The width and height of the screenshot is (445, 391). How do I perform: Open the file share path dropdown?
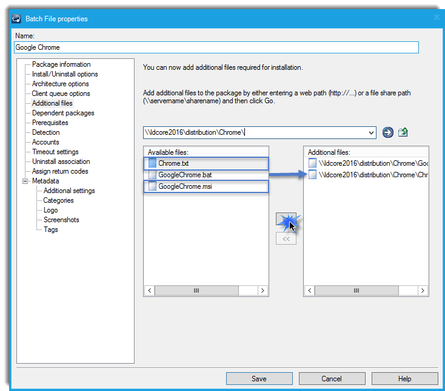tap(371, 132)
